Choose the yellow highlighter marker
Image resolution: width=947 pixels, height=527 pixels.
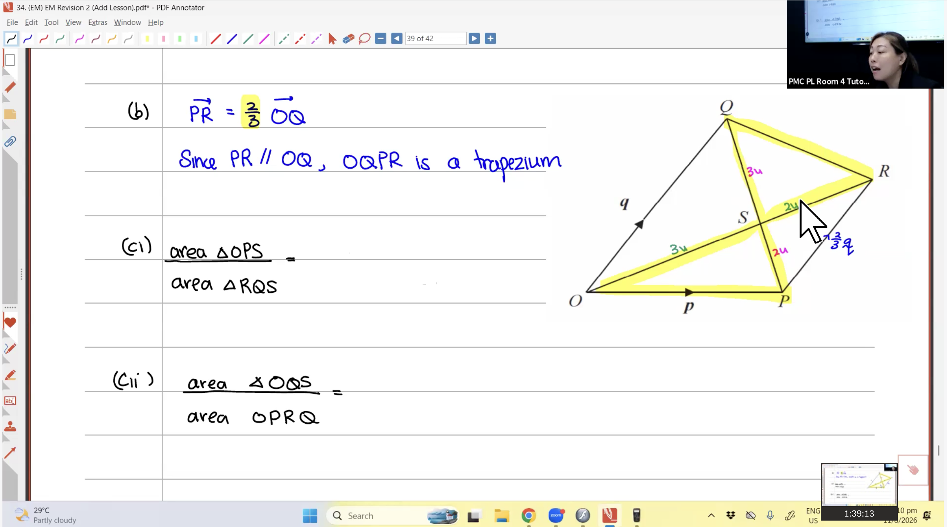[147, 39]
